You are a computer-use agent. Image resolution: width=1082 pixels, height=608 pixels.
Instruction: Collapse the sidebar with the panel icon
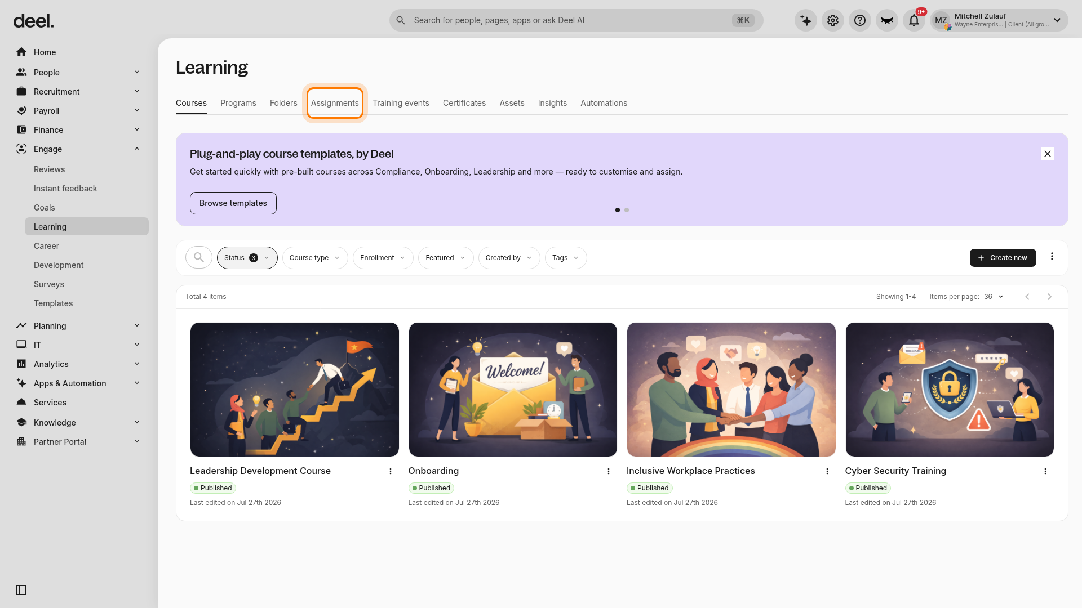pos(21,590)
